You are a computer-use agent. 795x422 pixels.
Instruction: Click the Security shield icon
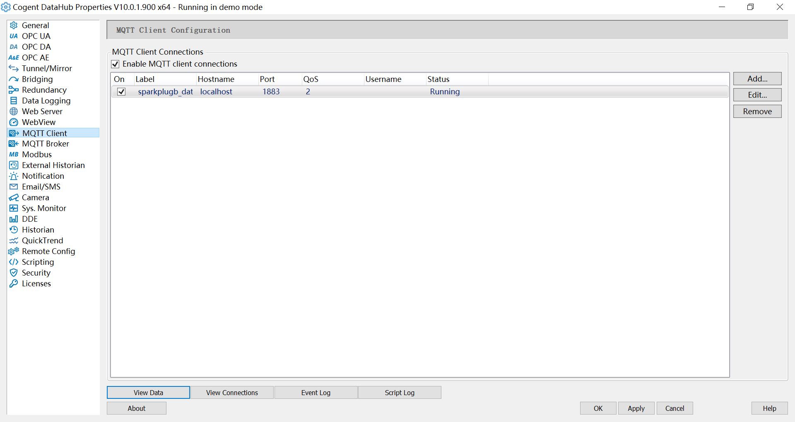point(14,273)
